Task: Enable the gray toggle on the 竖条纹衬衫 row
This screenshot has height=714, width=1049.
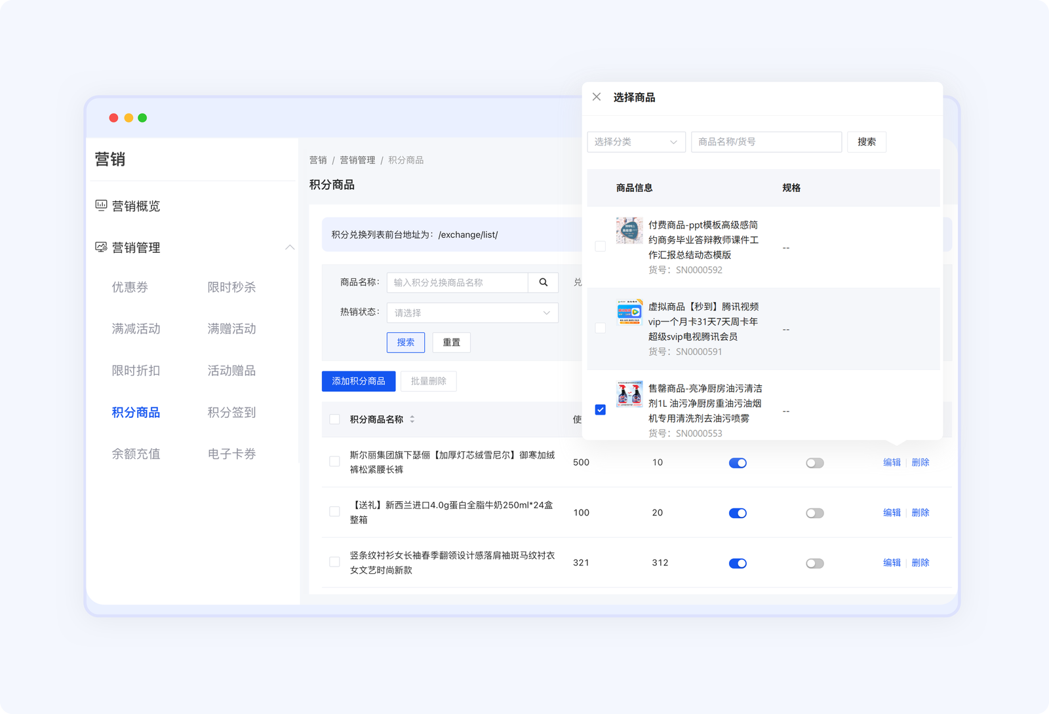Action: (x=815, y=563)
